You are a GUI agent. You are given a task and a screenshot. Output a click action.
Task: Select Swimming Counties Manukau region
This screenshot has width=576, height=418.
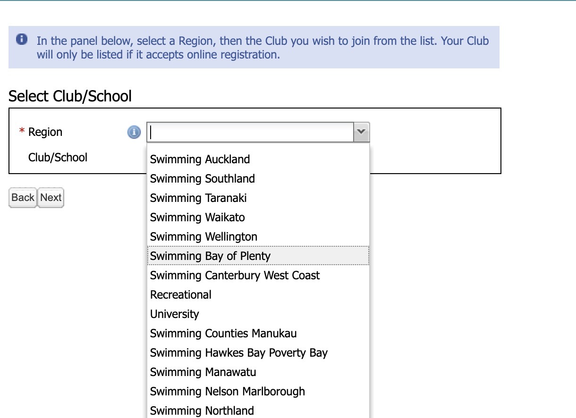tap(223, 333)
